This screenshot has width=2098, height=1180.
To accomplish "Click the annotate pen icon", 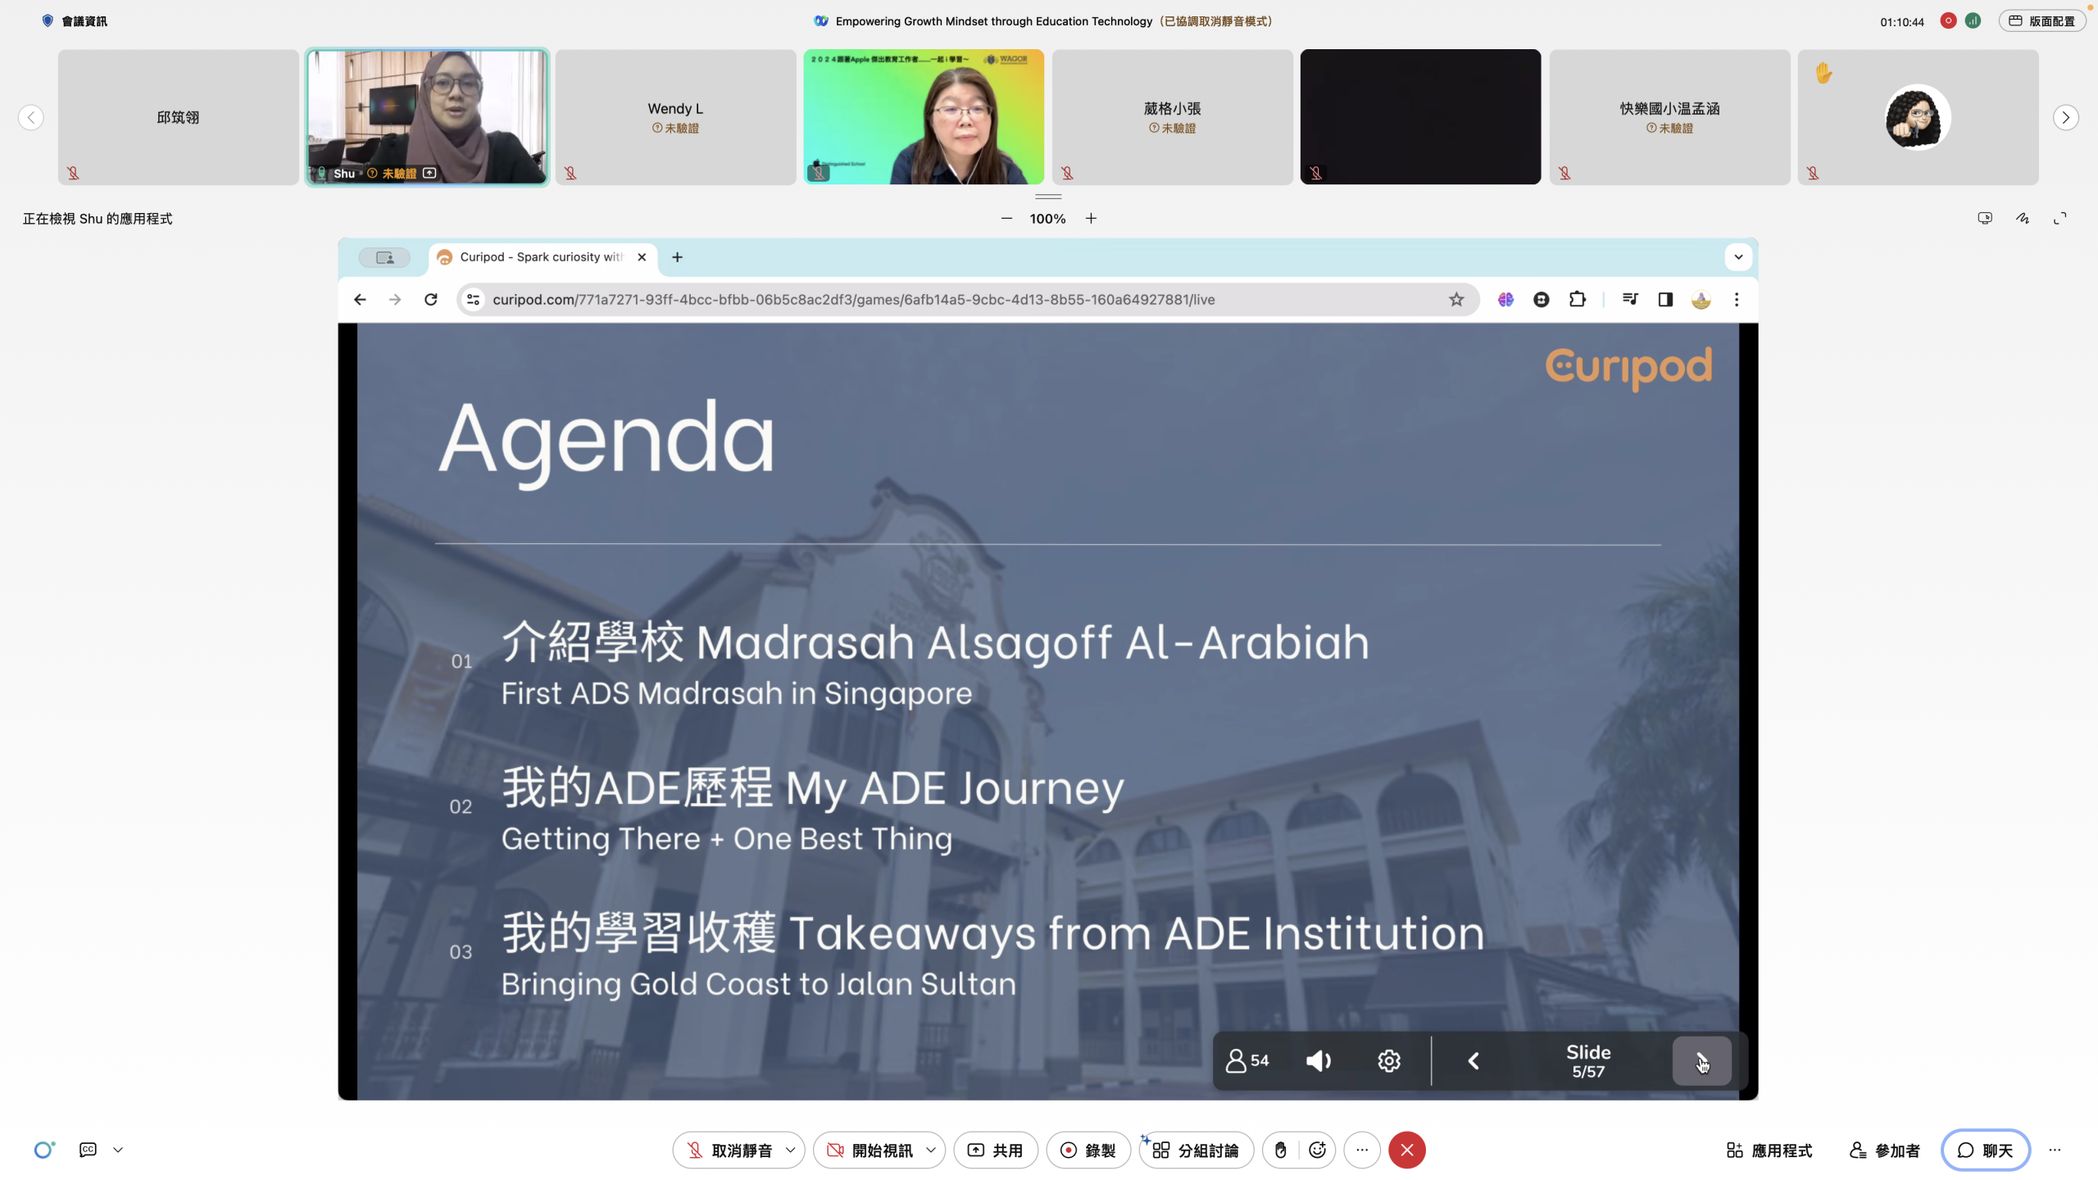I will point(2023,218).
